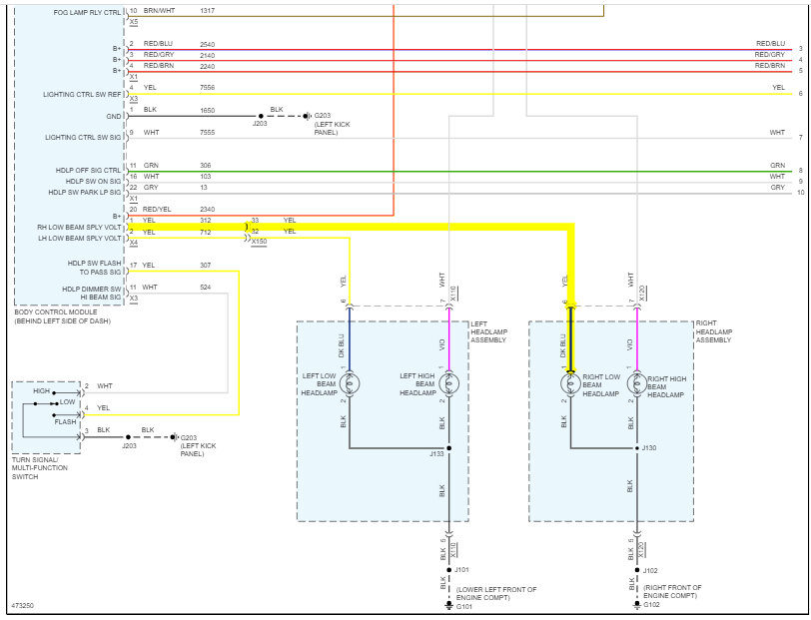Click the right high beam headlamp bulb symbol

pyautogui.click(x=637, y=383)
